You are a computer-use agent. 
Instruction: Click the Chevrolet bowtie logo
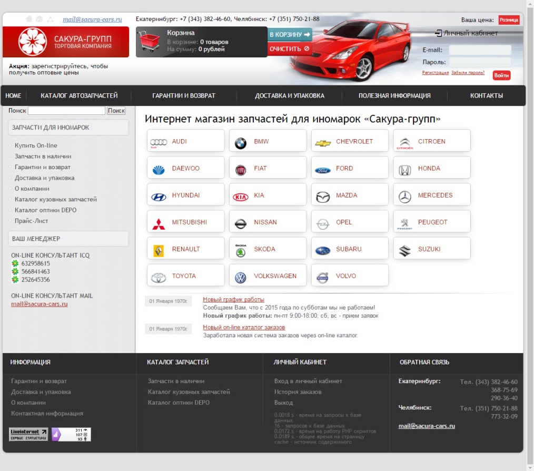[323, 143]
